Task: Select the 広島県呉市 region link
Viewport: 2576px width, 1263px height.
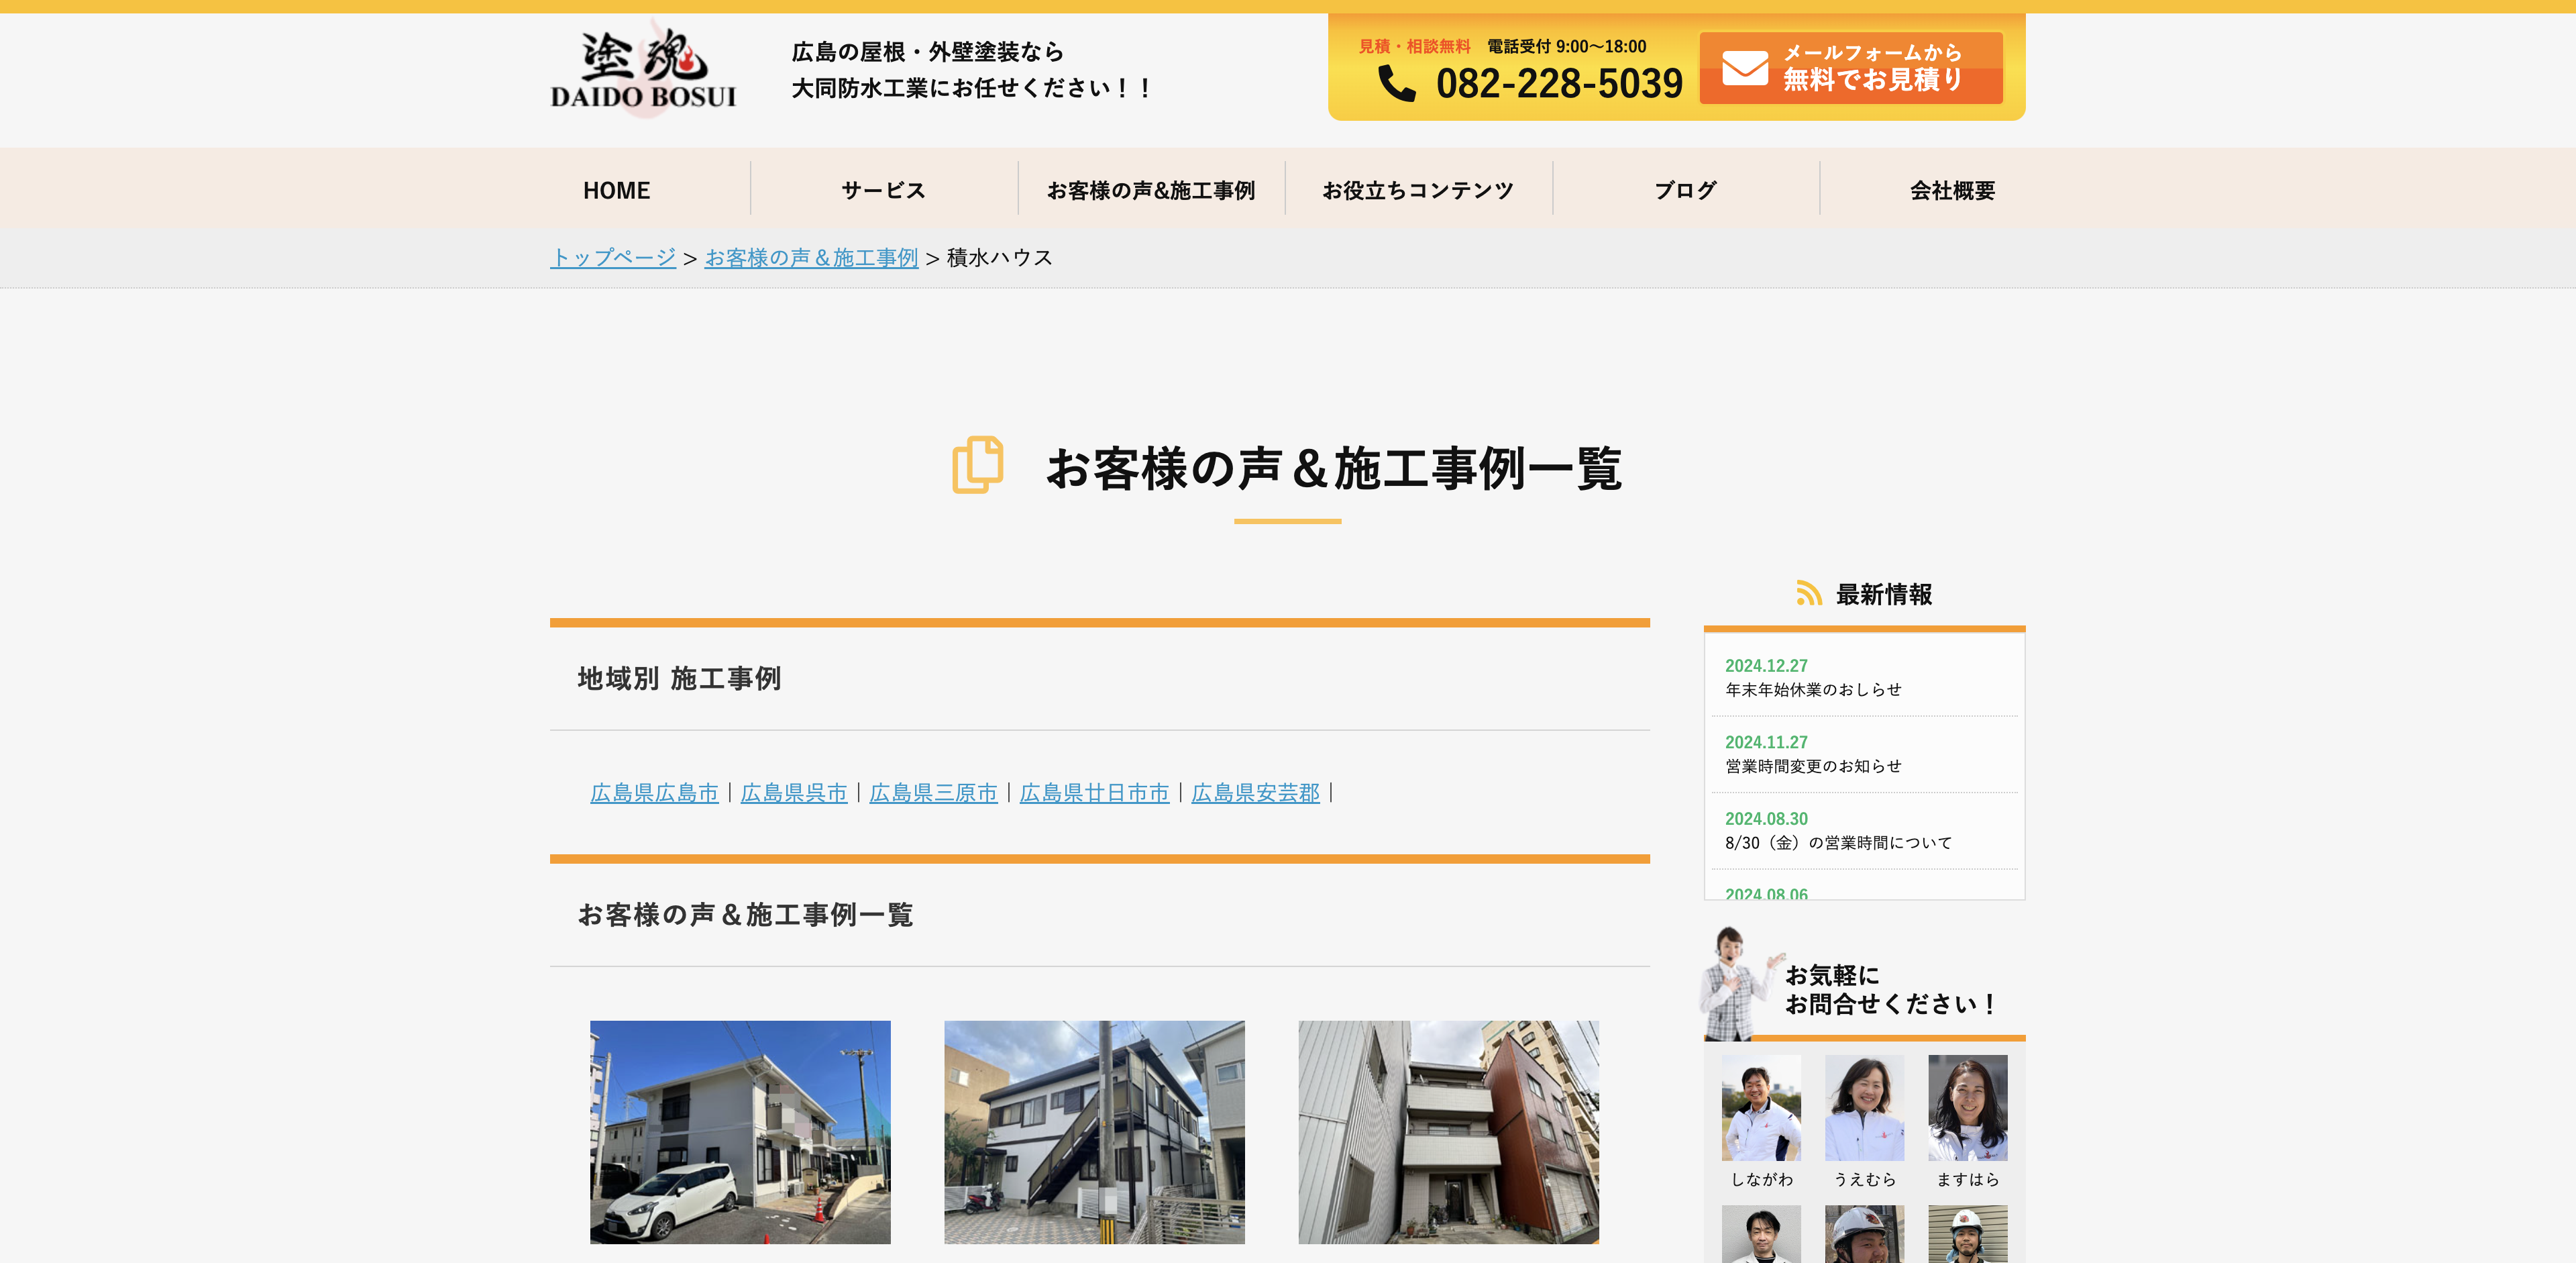Action: [794, 793]
